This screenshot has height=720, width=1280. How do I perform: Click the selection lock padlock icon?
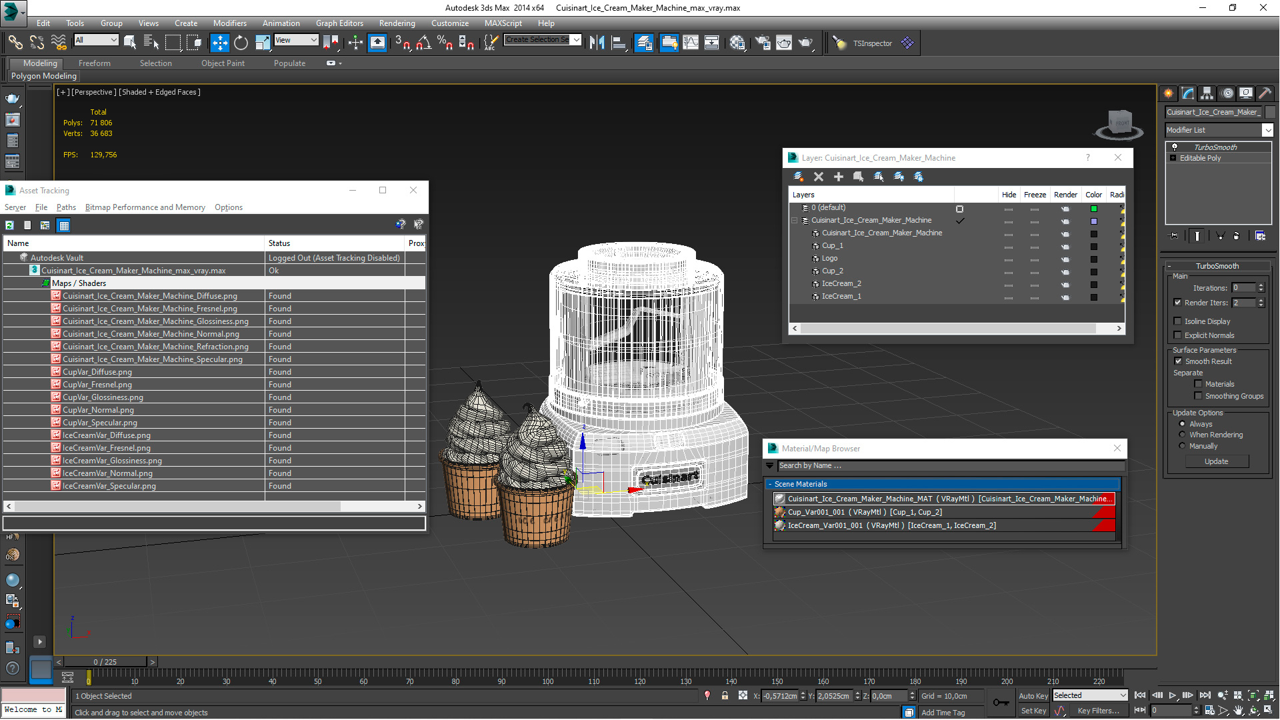point(725,695)
